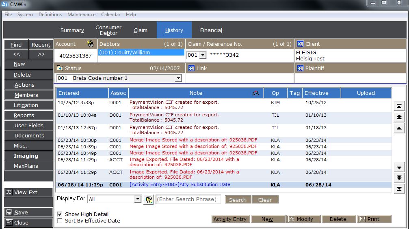Click the CMWin application icon in title bar
This screenshot has width=409, height=229.
click(5, 4)
